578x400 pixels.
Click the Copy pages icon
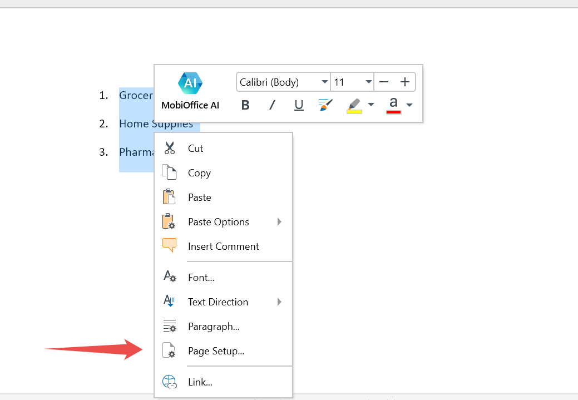[x=169, y=172]
